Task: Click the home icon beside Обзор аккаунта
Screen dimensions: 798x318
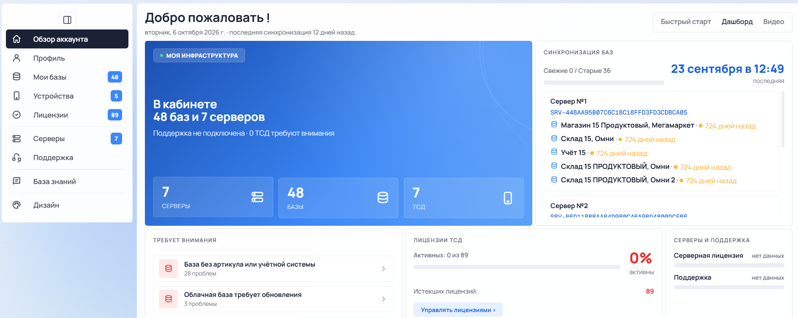Action: pos(16,39)
